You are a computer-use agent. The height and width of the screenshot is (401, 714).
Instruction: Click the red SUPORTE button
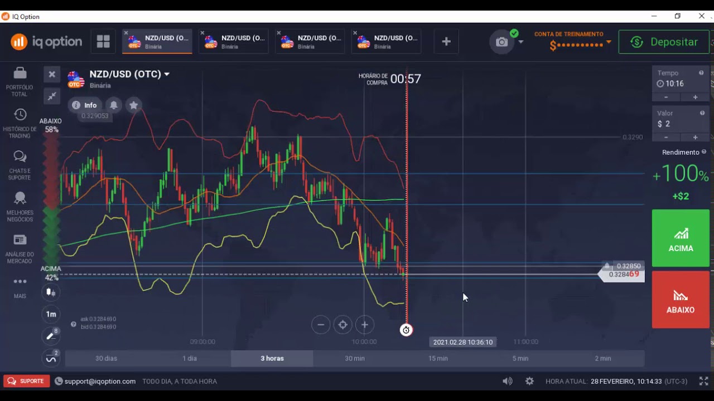[x=26, y=381]
